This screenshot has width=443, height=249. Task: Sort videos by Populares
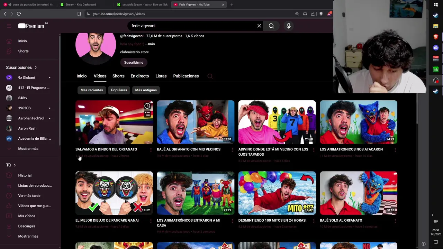(x=119, y=90)
